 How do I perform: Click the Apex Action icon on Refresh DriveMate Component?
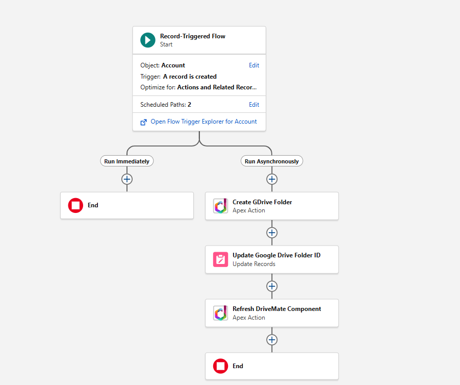[220, 313]
